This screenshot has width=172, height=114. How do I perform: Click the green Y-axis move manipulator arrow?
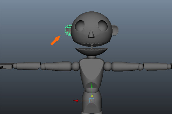click(x=92, y=85)
